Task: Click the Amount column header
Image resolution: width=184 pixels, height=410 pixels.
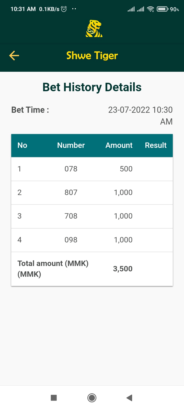Action: tap(119, 145)
